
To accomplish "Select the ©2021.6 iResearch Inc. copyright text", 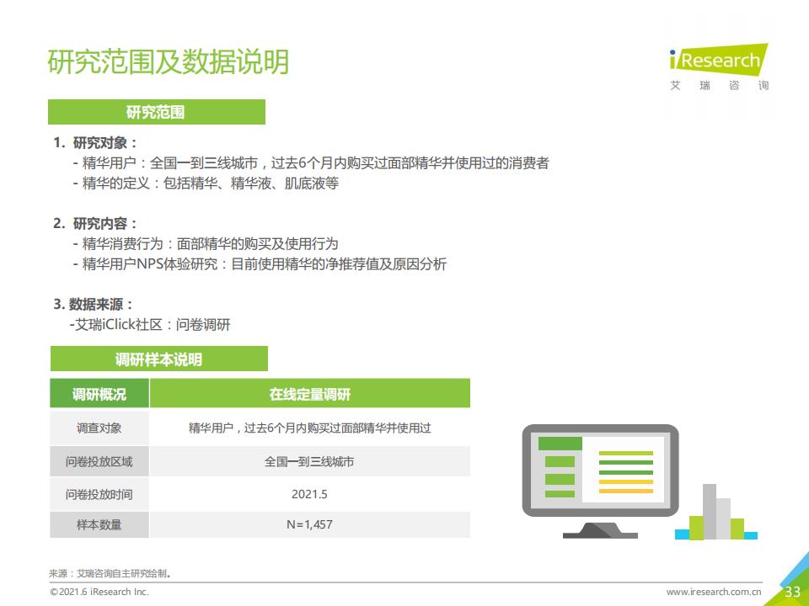I will (x=99, y=592).
